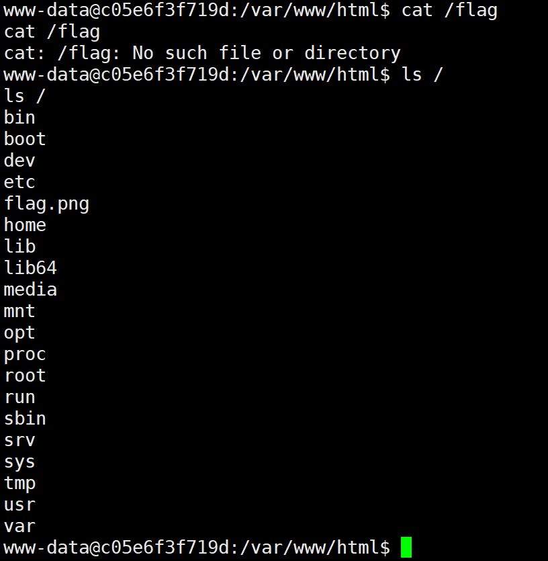Screen dimensions: 548x561
Task: Click the green terminal cursor block
Action: tap(406, 547)
